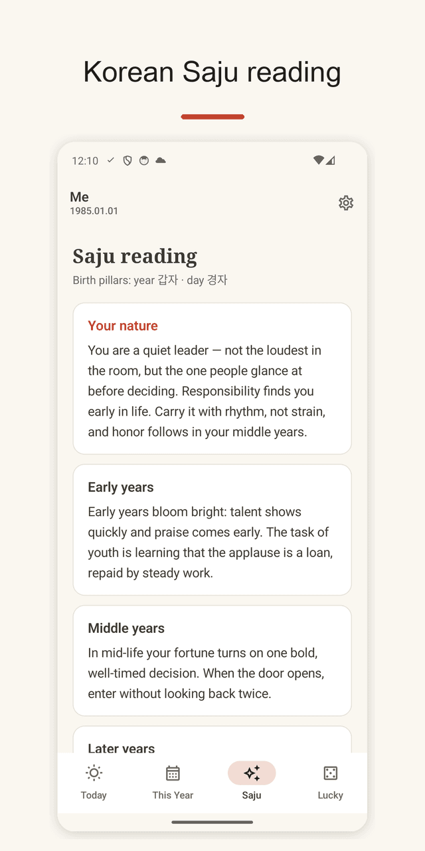The height and width of the screenshot is (851, 425).
Task: Tap the checkmark status bar icon
Action: pos(111,160)
